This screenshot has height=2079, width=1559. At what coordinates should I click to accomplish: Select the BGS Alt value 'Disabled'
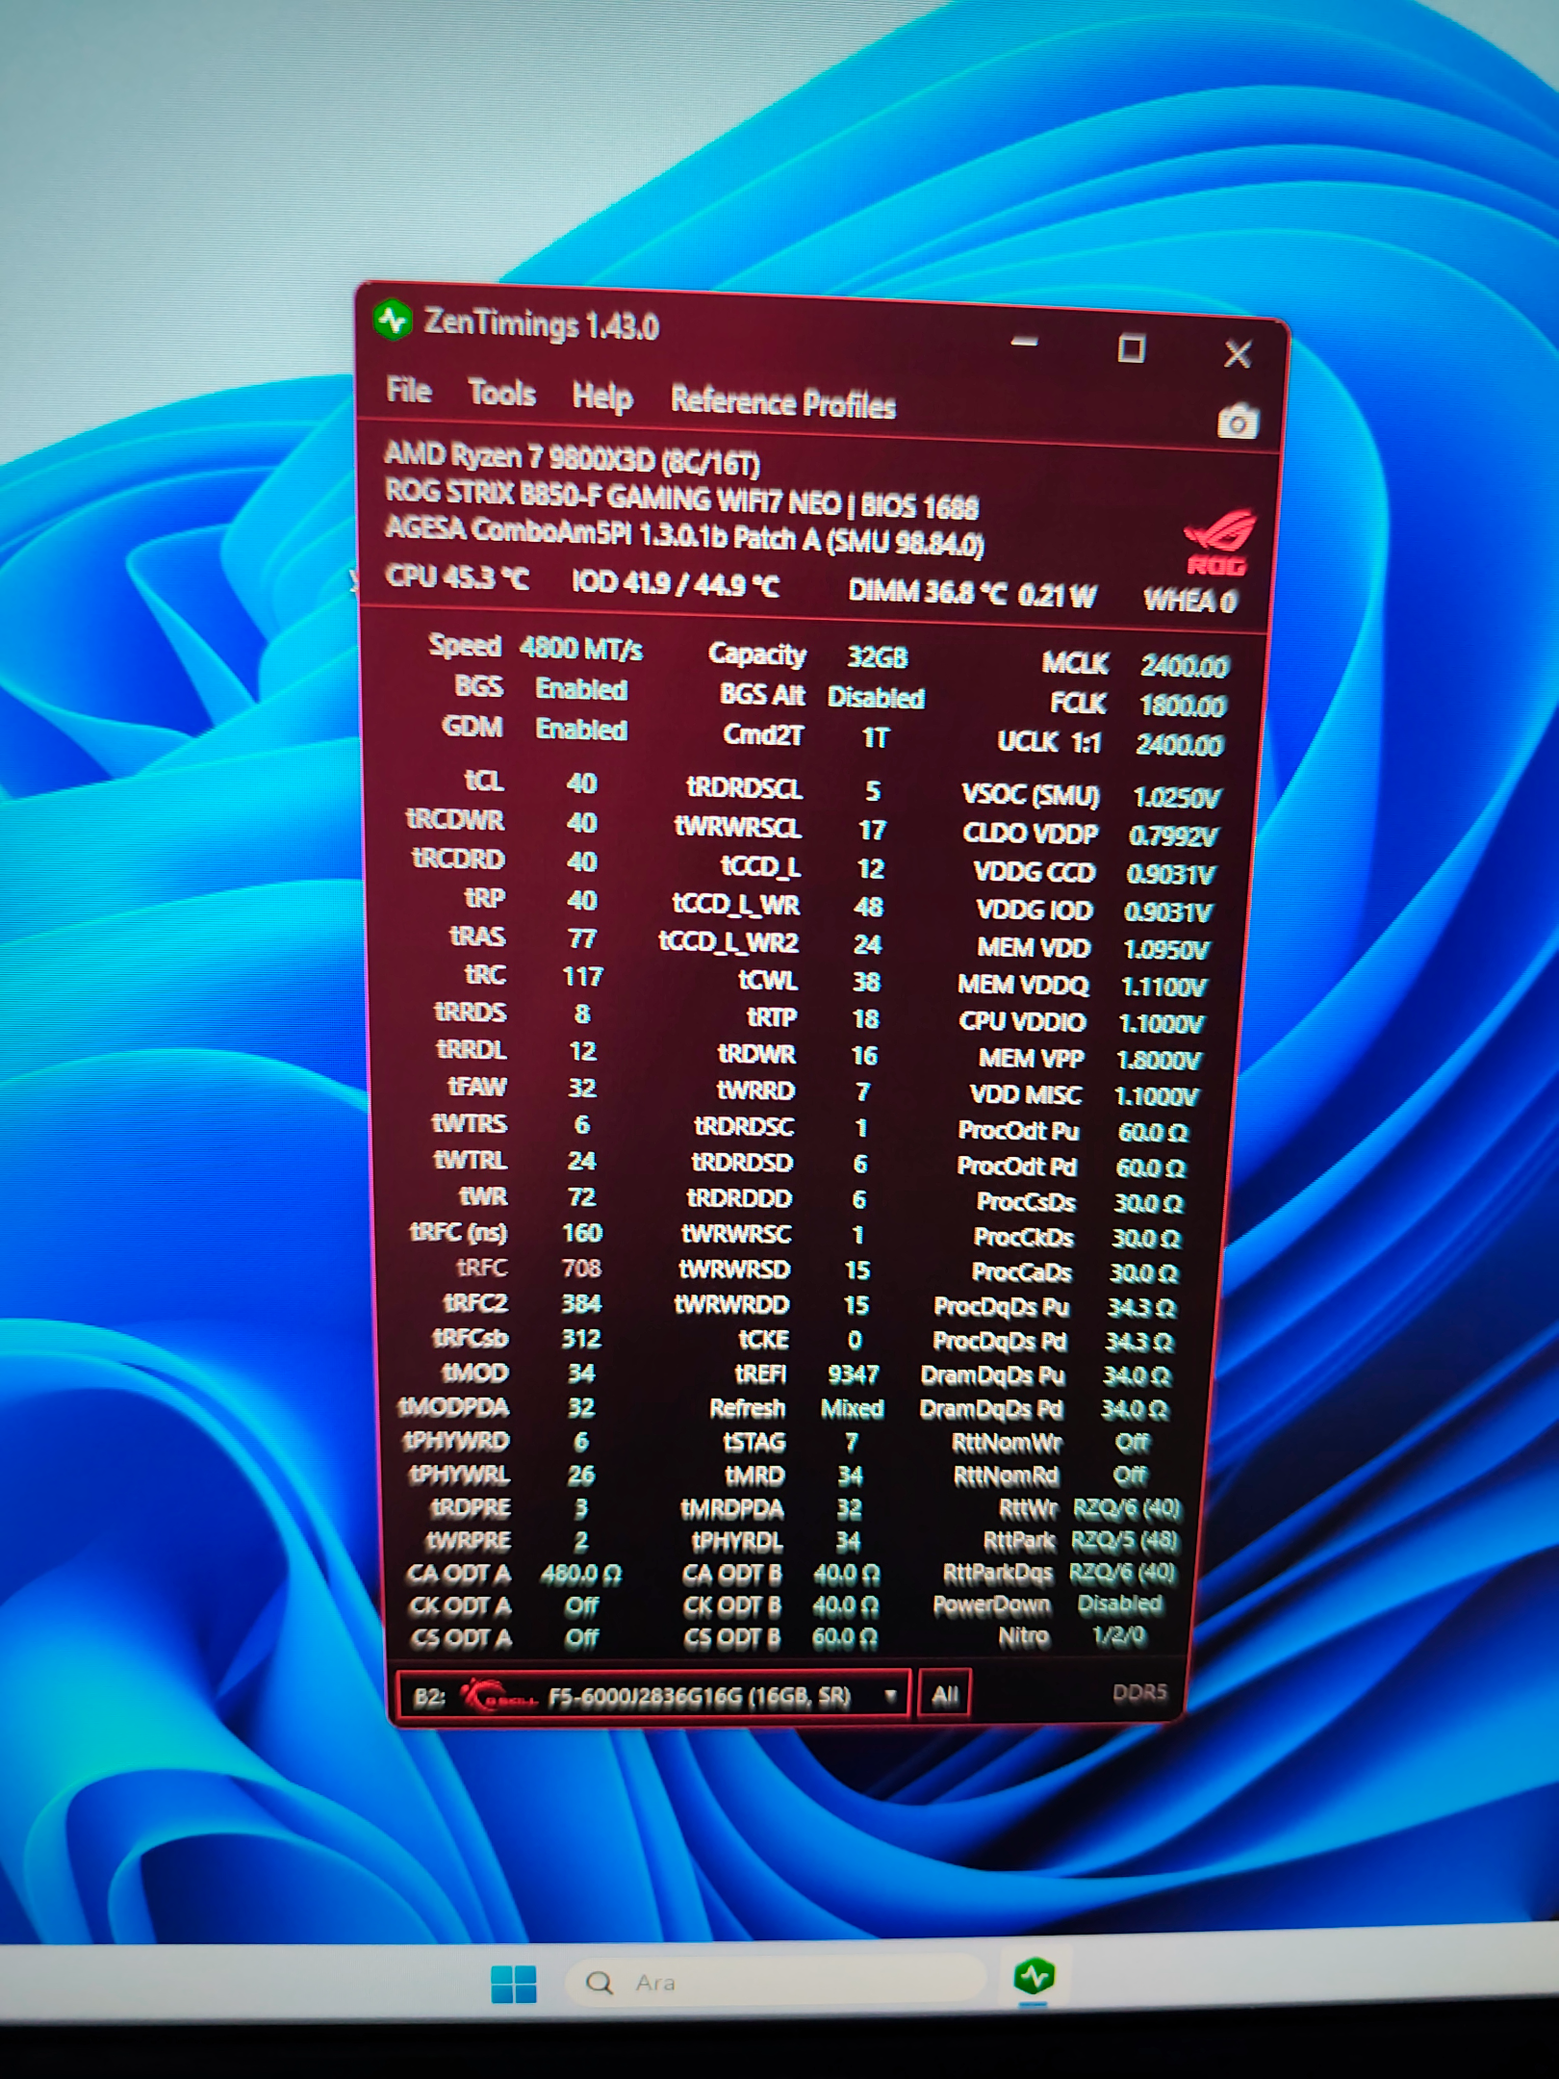(876, 698)
